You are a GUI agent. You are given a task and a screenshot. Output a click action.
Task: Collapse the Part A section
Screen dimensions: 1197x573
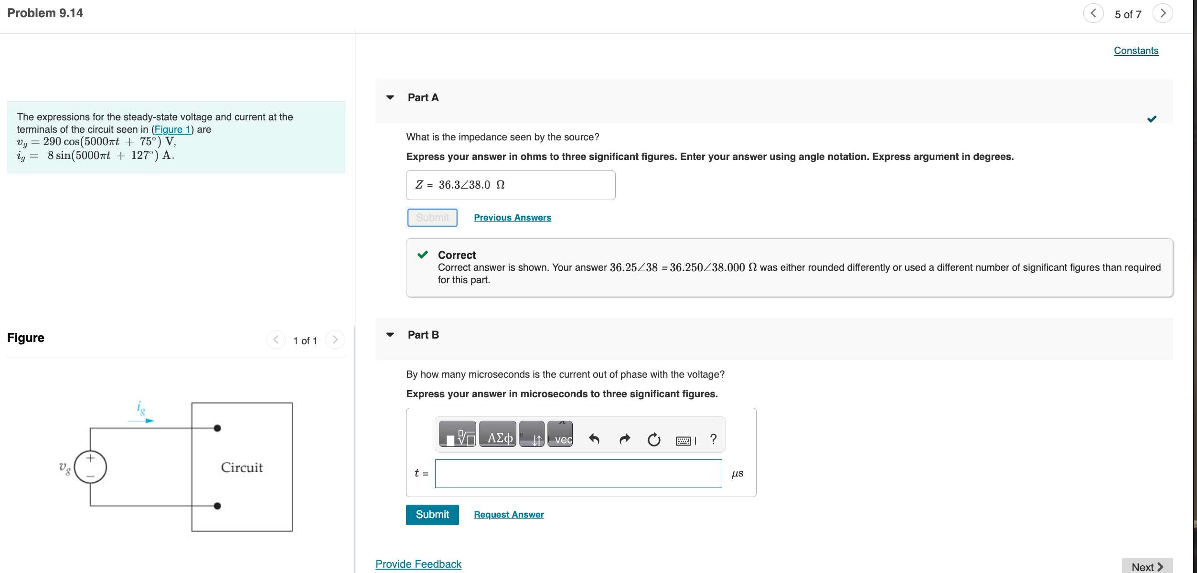click(390, 97)
